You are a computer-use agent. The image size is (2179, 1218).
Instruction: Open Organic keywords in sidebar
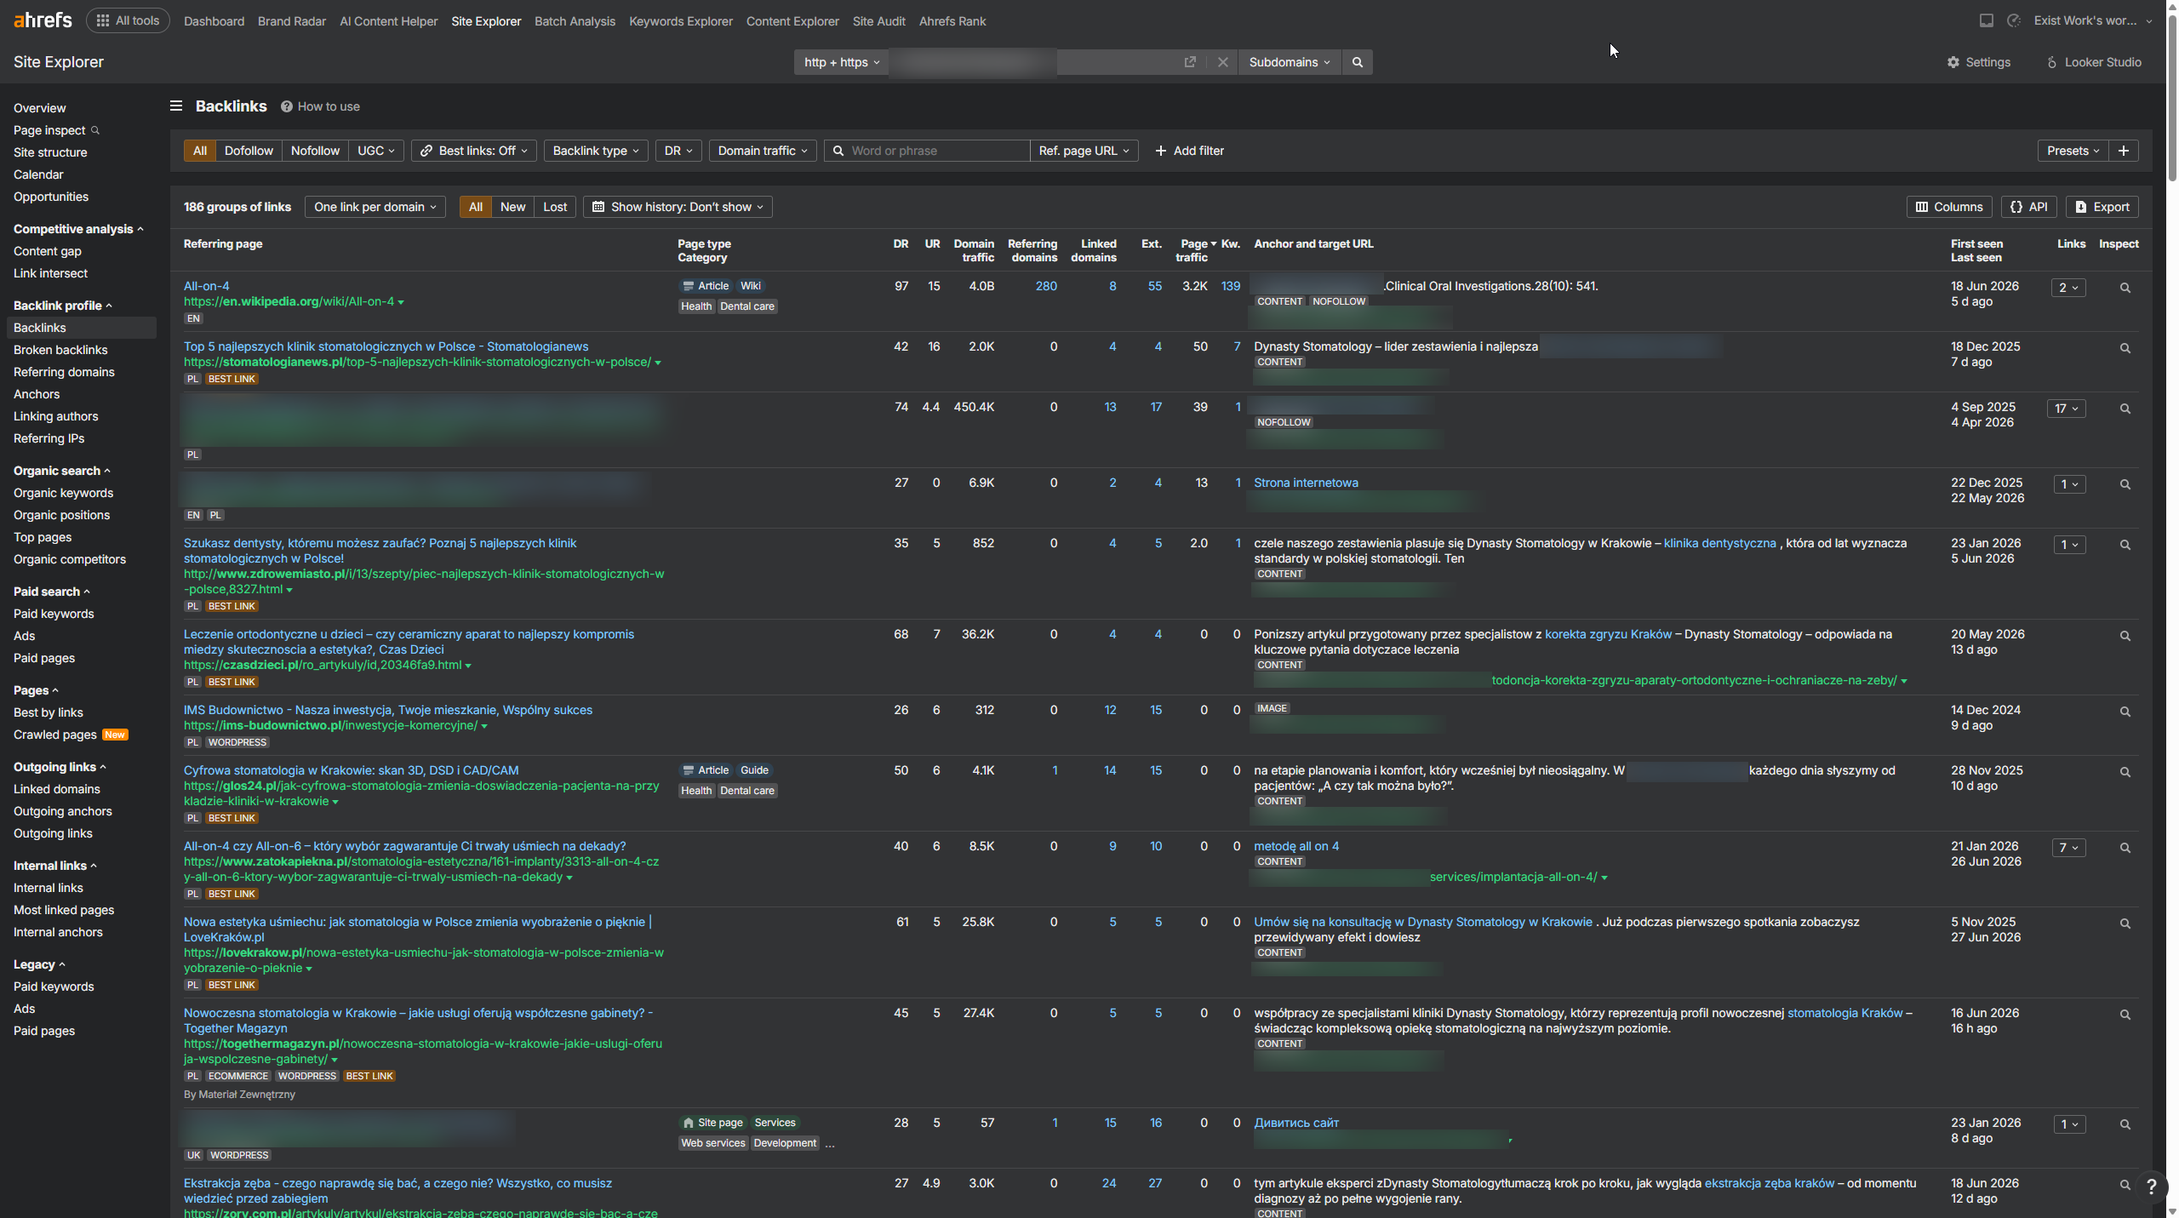(x=63, y=493)
